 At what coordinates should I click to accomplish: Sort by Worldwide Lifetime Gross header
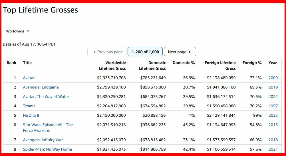point(112,66)
